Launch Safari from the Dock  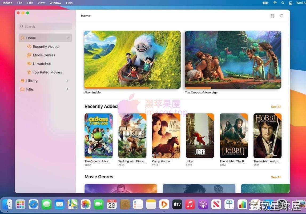pos(34,204)
